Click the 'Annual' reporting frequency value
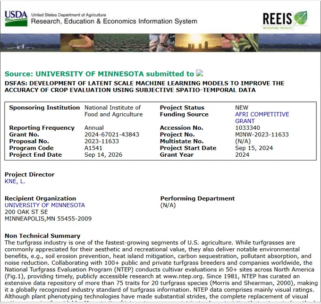Viewport: 321px width, 304px height. (x=94, y=128)
